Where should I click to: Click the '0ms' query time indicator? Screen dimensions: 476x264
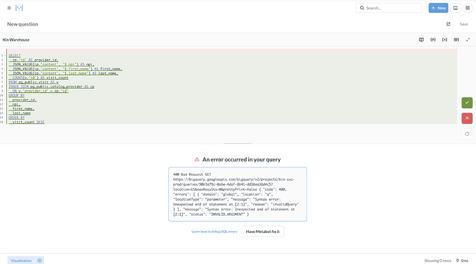pos(462,261)
